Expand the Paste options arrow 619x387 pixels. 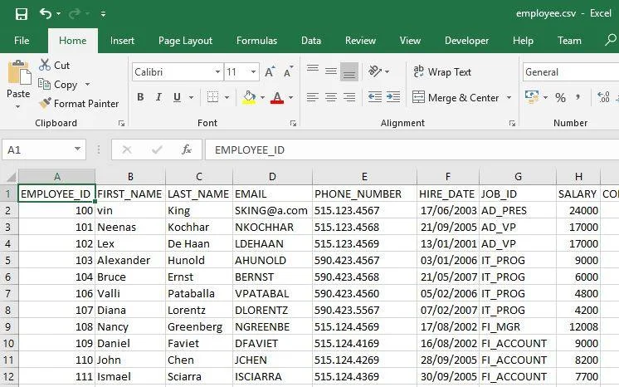coord(17,107)
